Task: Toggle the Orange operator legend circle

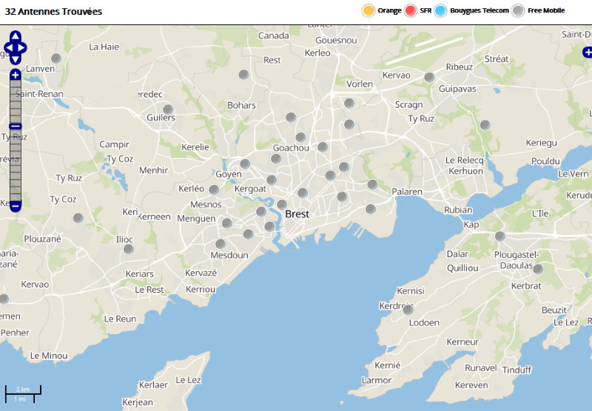Action: tap(368, 10)
